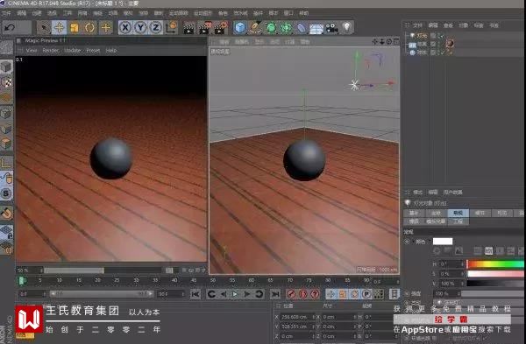Click the material tag on the floor object
Image resolution: width=526 pixels, height=344 pixels.
(x=450, y=44)
